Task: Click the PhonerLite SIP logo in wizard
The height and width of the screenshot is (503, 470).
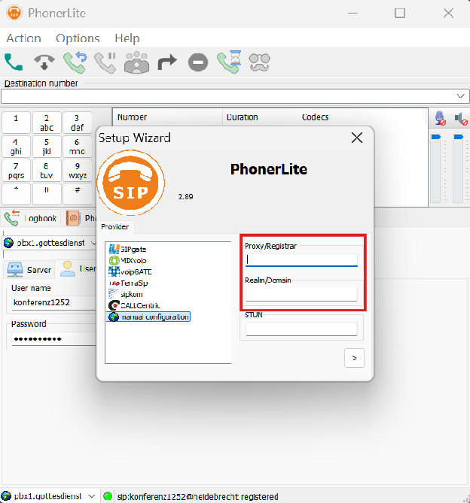Action: [131, 183]
